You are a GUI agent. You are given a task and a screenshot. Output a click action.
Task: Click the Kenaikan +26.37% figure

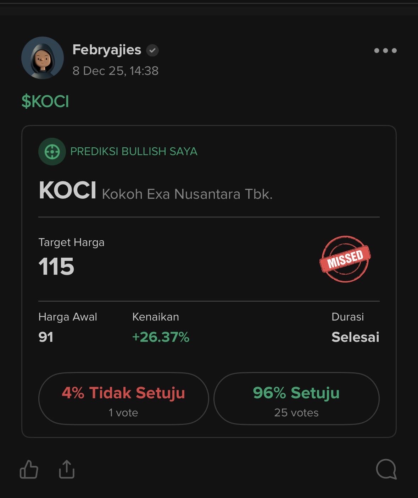coord(161,337)
